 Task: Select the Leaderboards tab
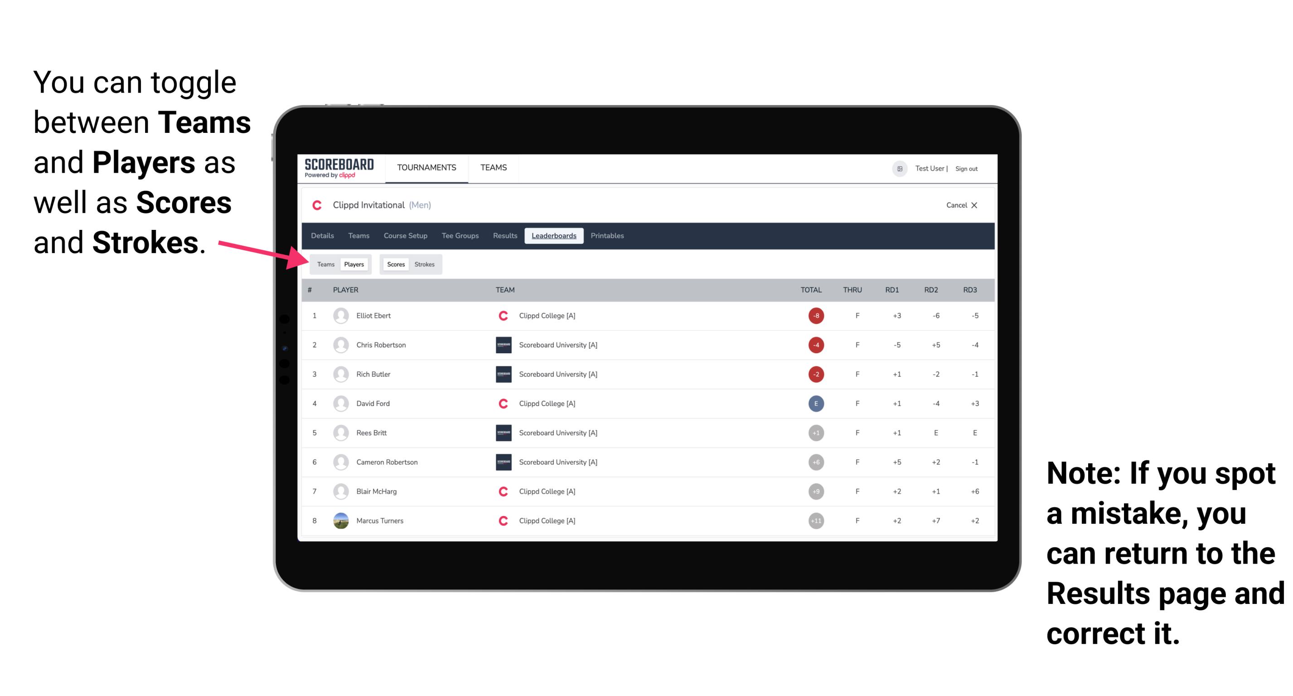554,236
